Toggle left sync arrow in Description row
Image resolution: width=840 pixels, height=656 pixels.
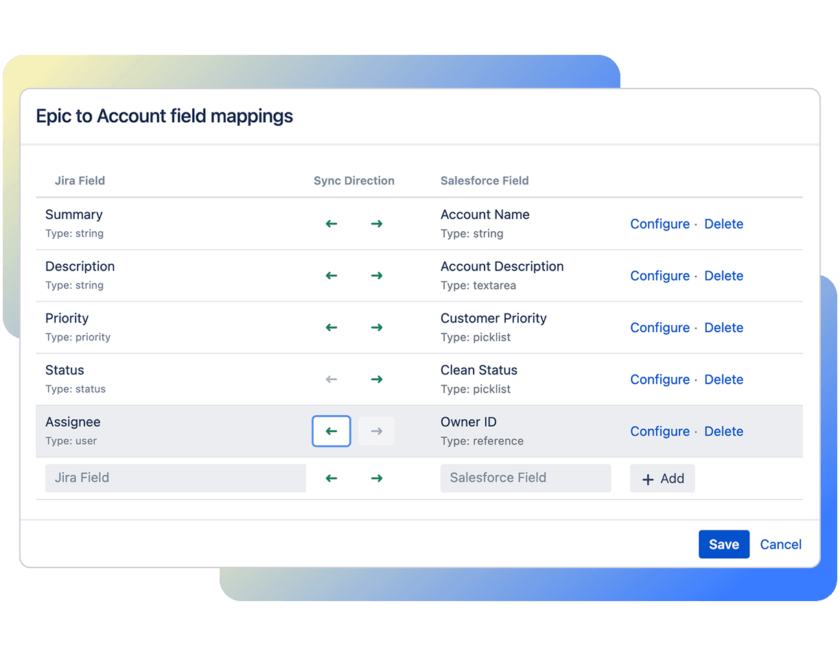point(331,276)
